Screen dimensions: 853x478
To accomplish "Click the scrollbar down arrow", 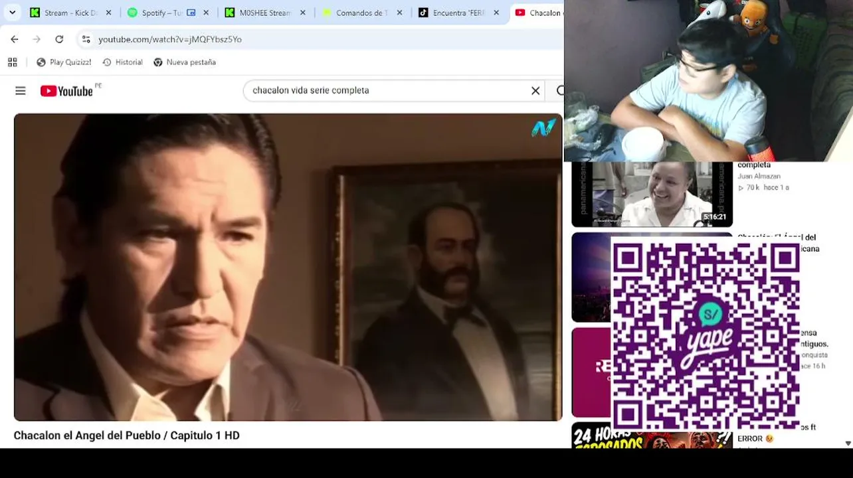I will (848, 443).
